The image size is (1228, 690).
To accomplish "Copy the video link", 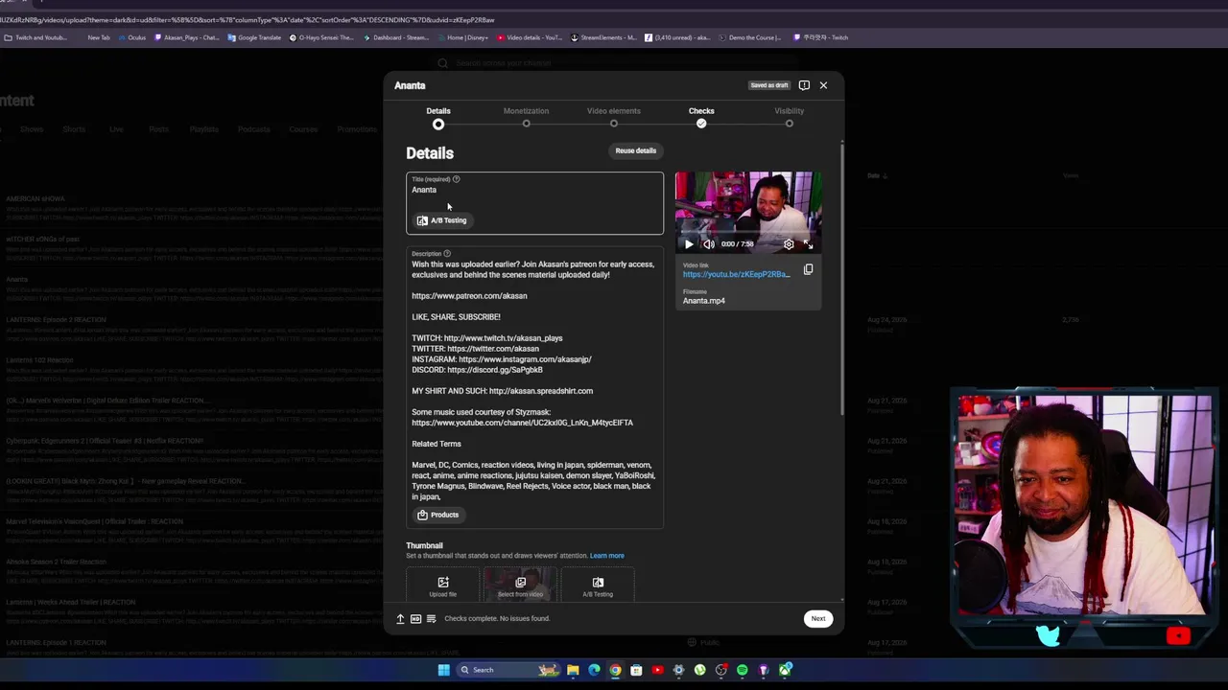I will (808, 270).
